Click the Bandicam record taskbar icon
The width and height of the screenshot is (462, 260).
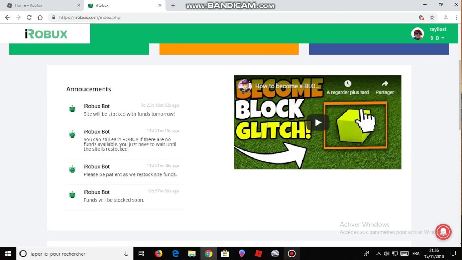(292, 253)
